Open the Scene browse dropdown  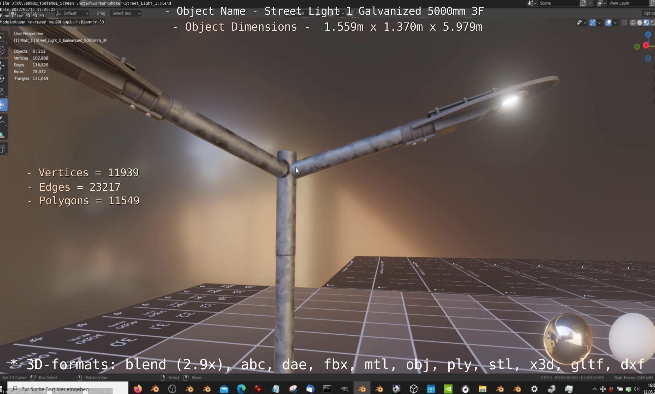coord(532,3)
